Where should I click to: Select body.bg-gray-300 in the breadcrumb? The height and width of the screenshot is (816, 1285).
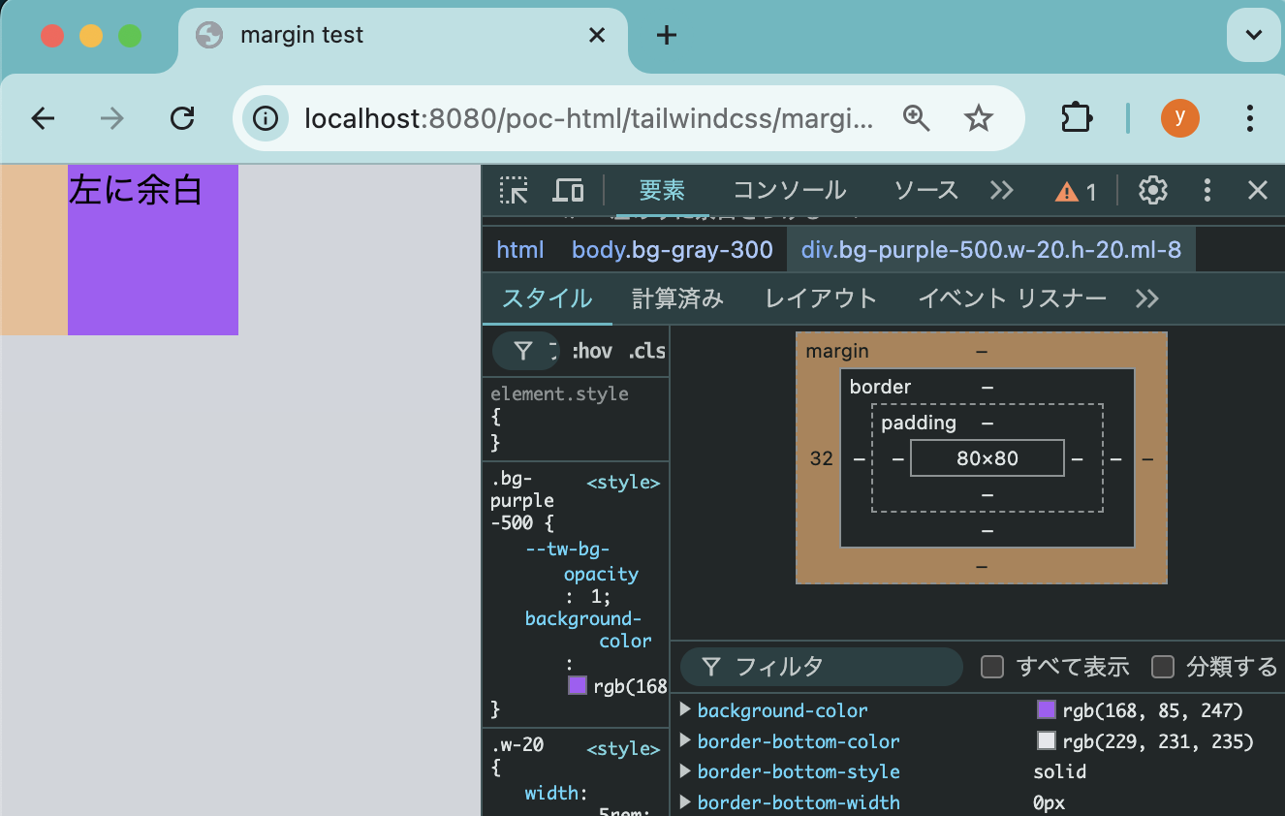point(673,249)
